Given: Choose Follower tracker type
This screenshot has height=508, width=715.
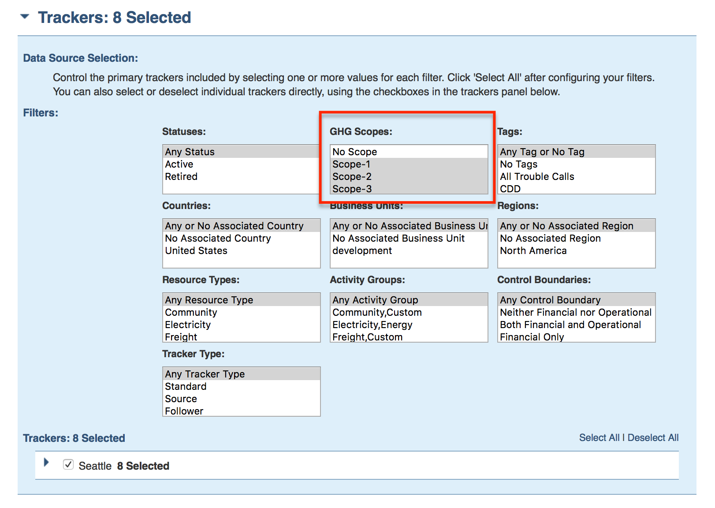Looking at the screenshot, I should (184, 411).
